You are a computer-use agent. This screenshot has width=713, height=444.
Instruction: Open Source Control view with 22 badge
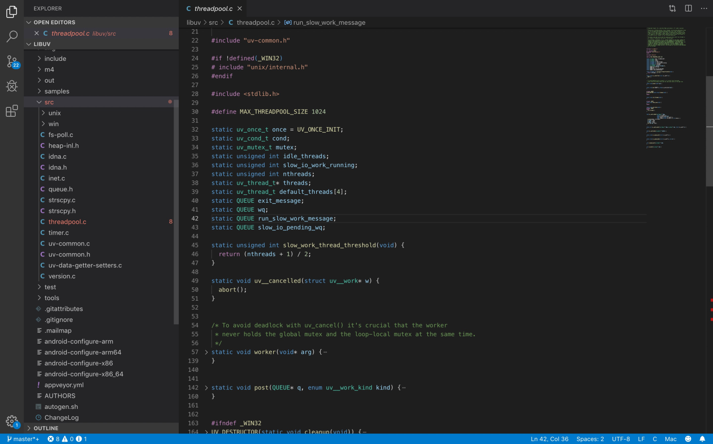12,61
